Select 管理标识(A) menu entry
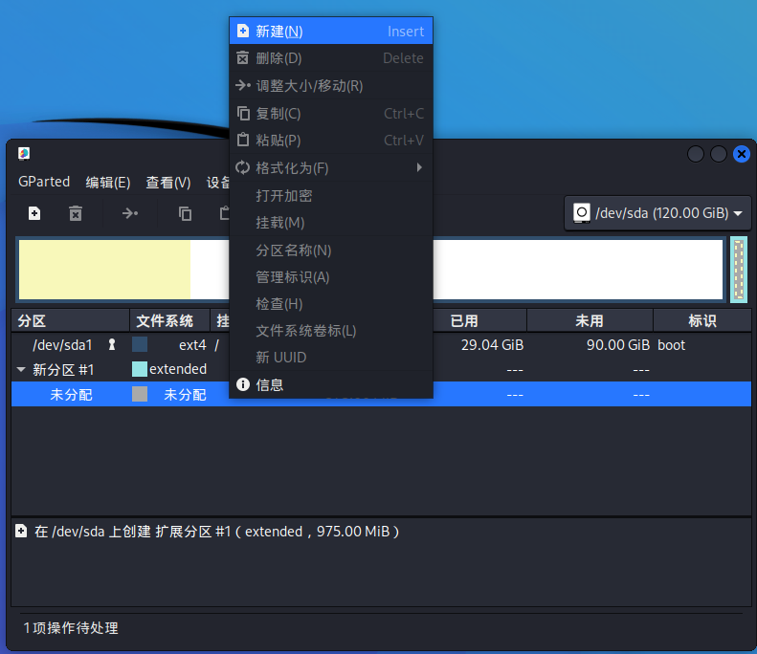 331,277
